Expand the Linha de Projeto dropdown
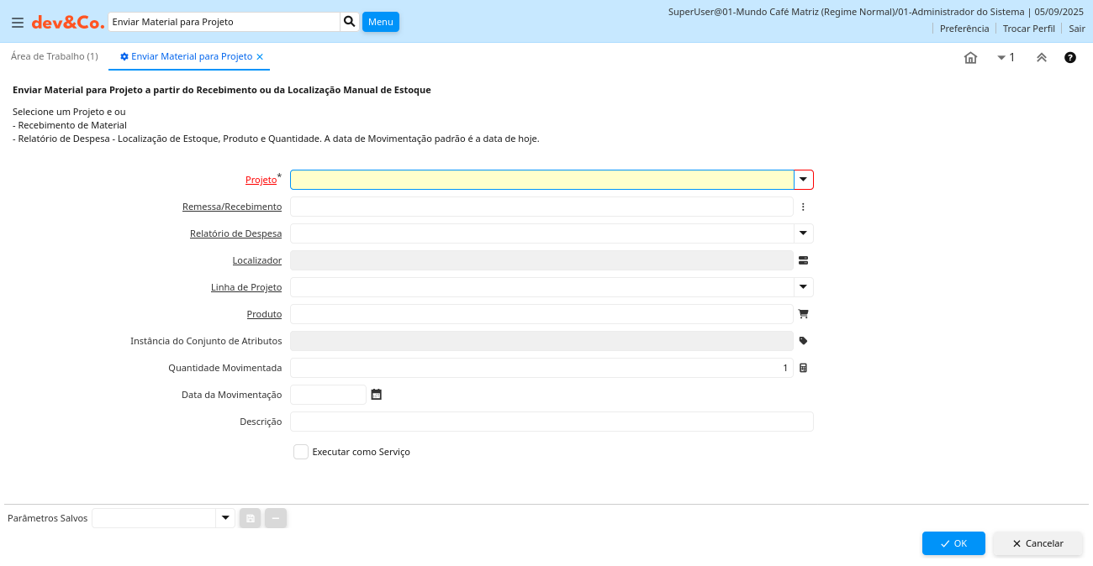 tap(803, 287)
